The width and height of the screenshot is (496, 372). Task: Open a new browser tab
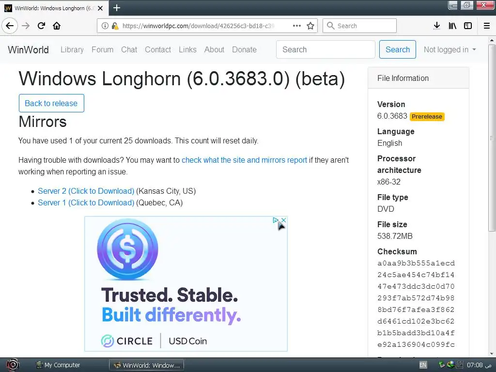pos(117,8)
